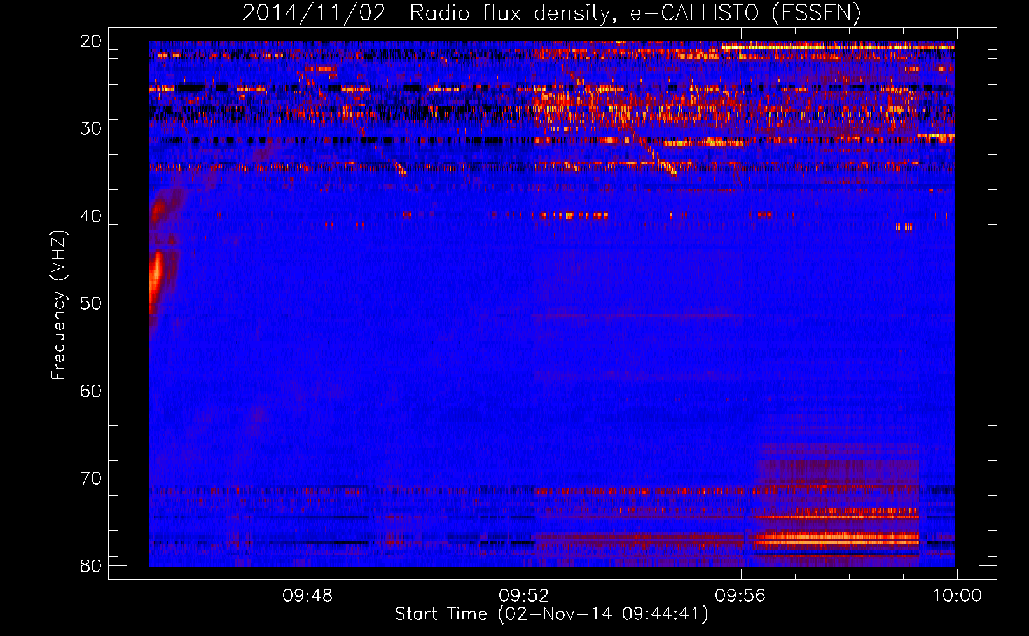Viewport: 1029px width, 636px height.
Task: Click the 20 frequency tick label
Action: tap(91, 41)
